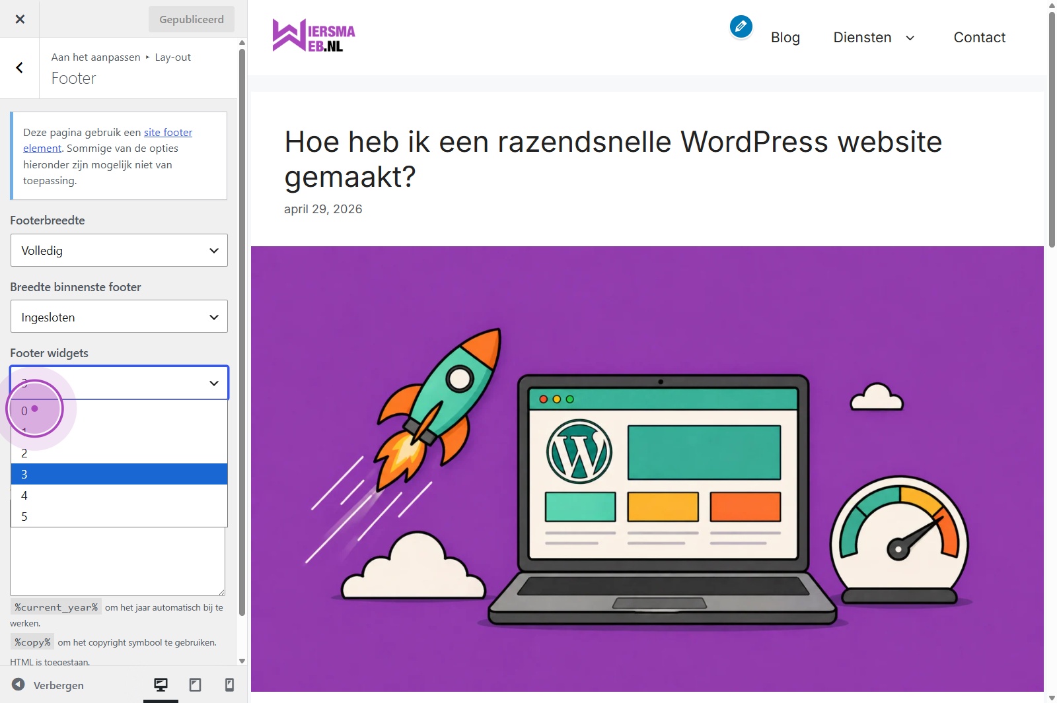Click the Lay-out breadcrumb text
The height and width of the screenshot is (703, 1057).
[173, 57]
